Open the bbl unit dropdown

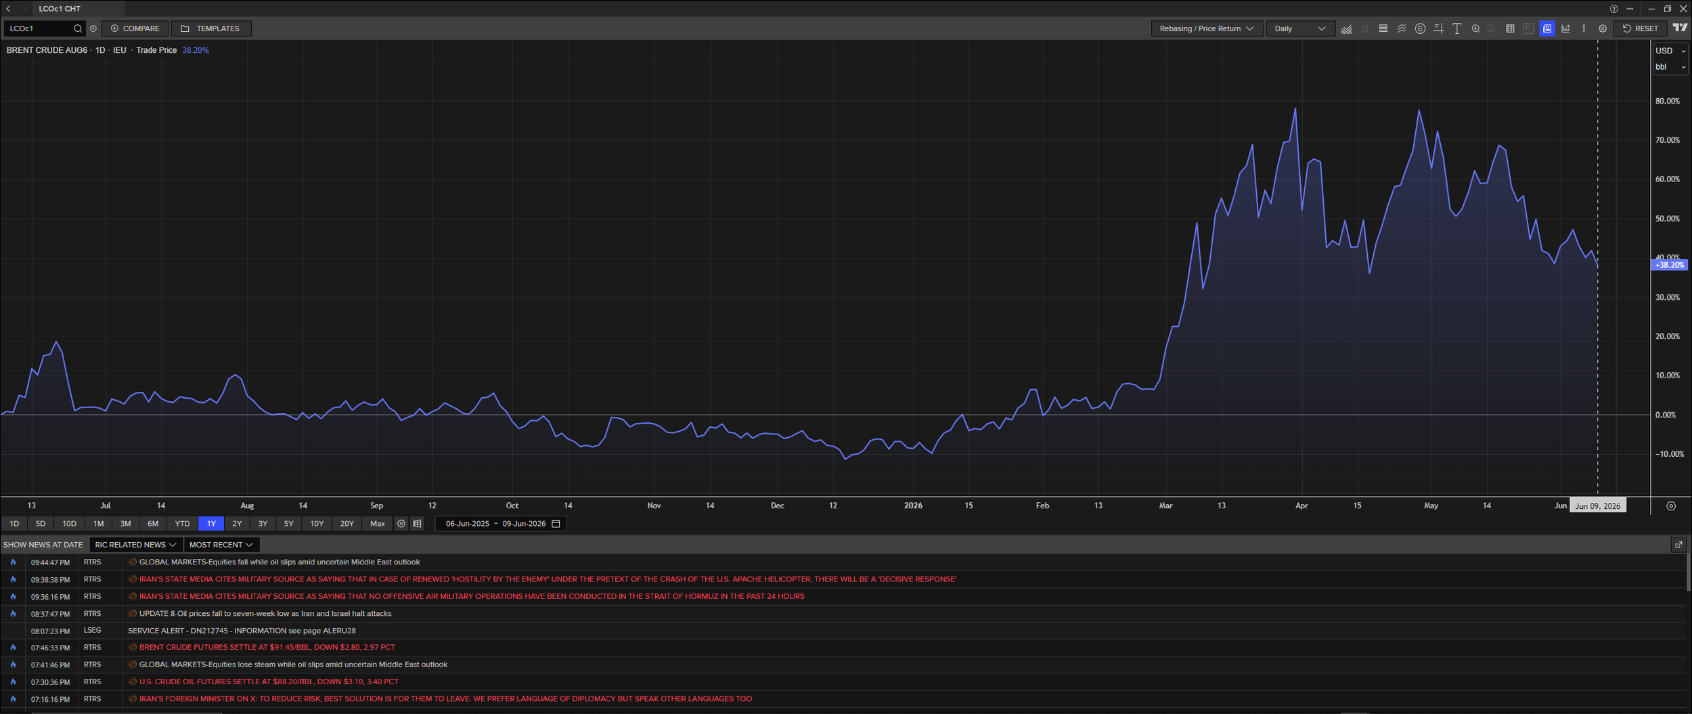[x=1670, y=67]
